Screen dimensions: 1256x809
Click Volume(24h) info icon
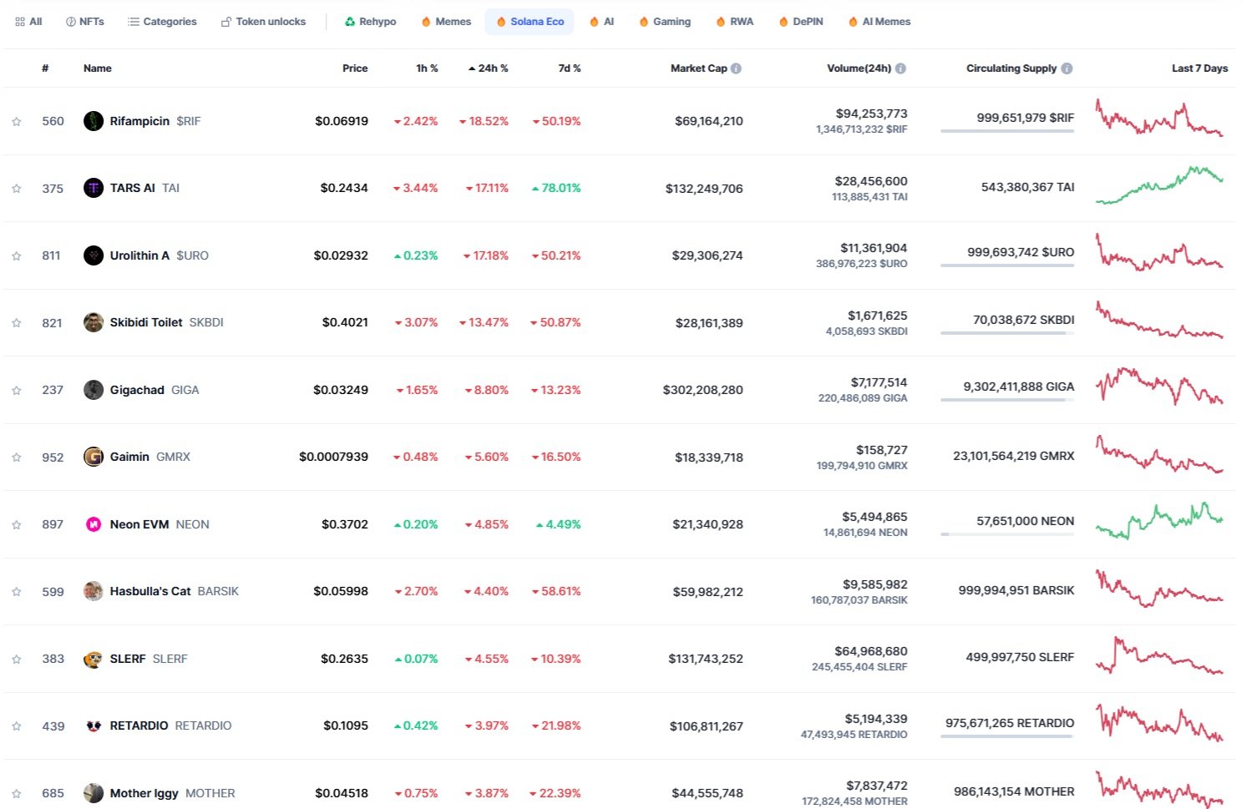click(900, 68)
